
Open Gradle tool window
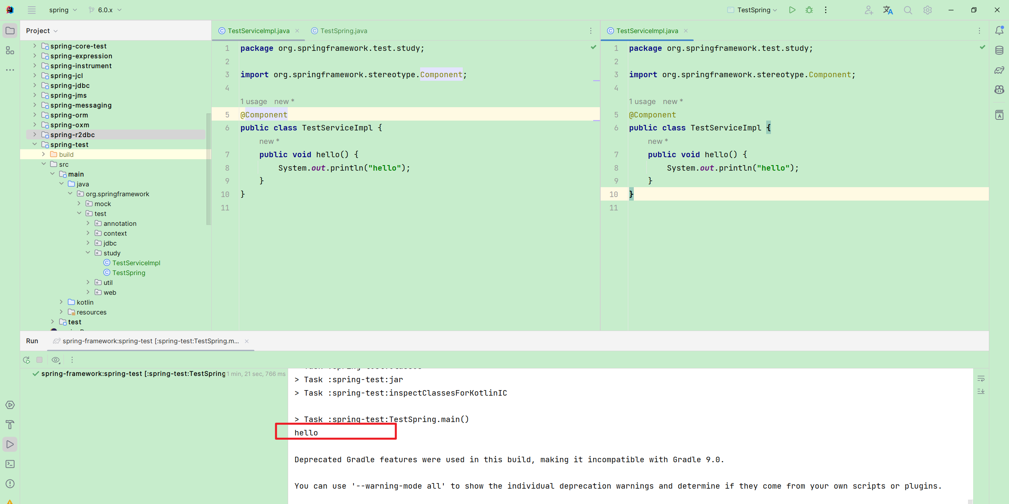(x=999, y=70)
